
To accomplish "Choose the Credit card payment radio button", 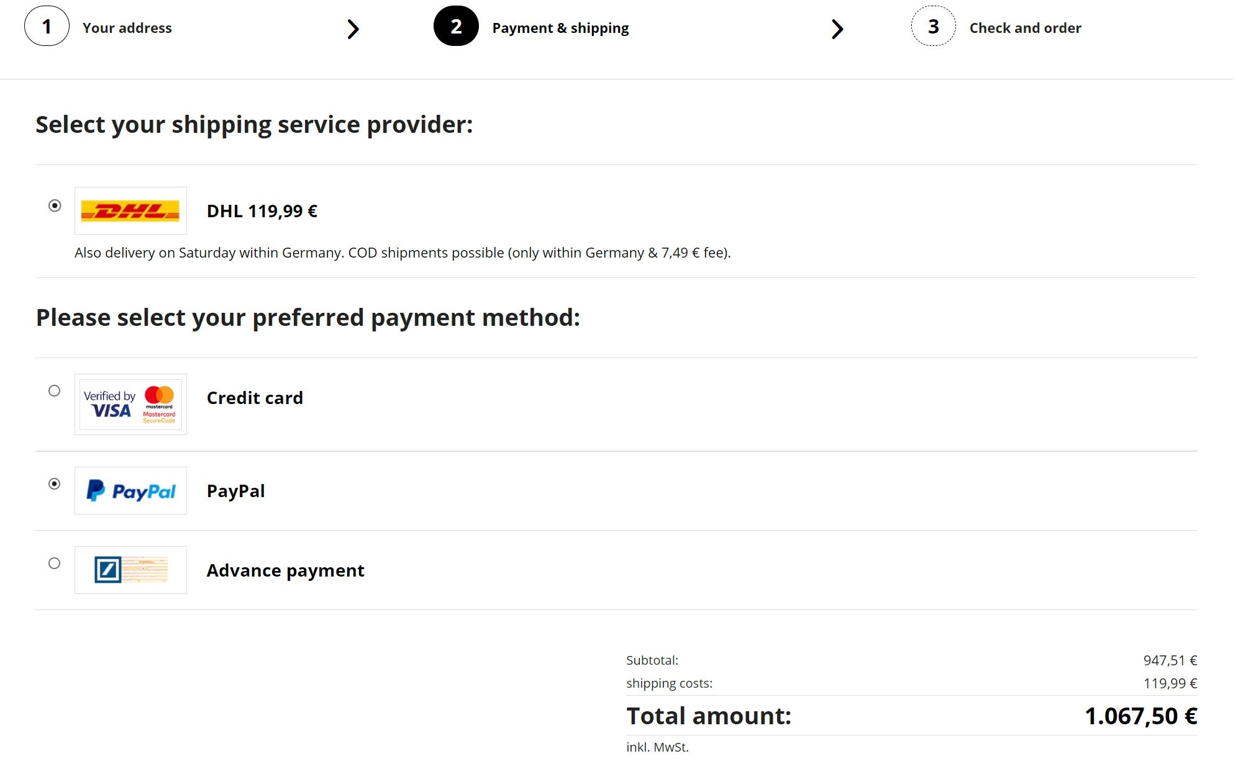I will pyautogui.click(x=55, y=390).
